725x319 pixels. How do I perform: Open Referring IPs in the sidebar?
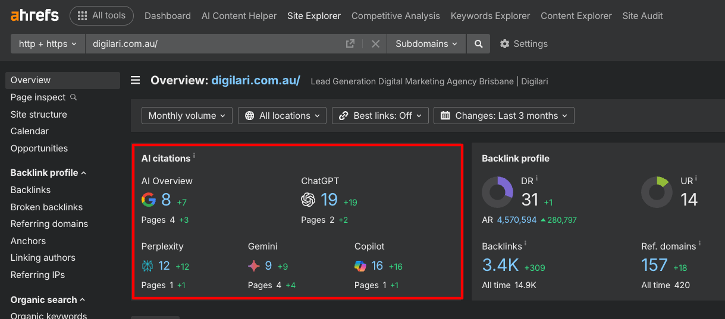[x=37, y=274]
